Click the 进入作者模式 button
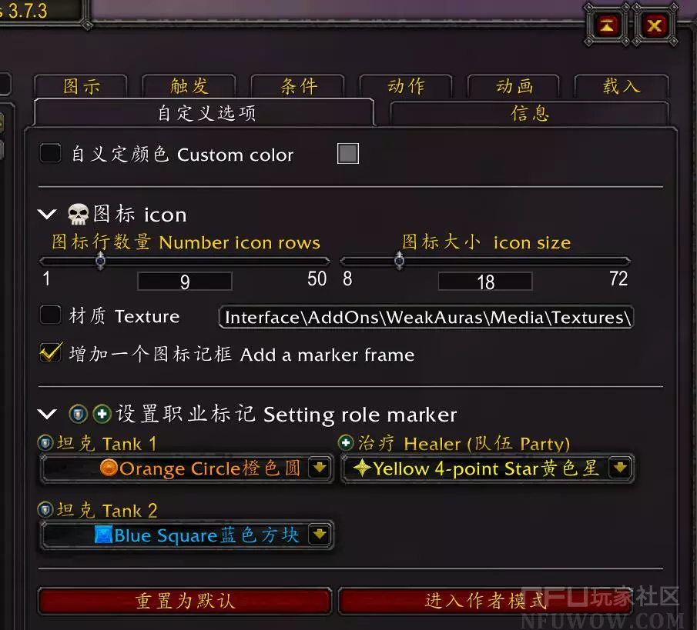This screenshot has height=630, width=697. pos(485,601)
